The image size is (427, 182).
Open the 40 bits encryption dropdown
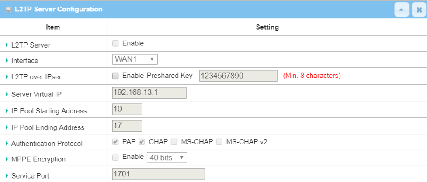pos(167,158)
